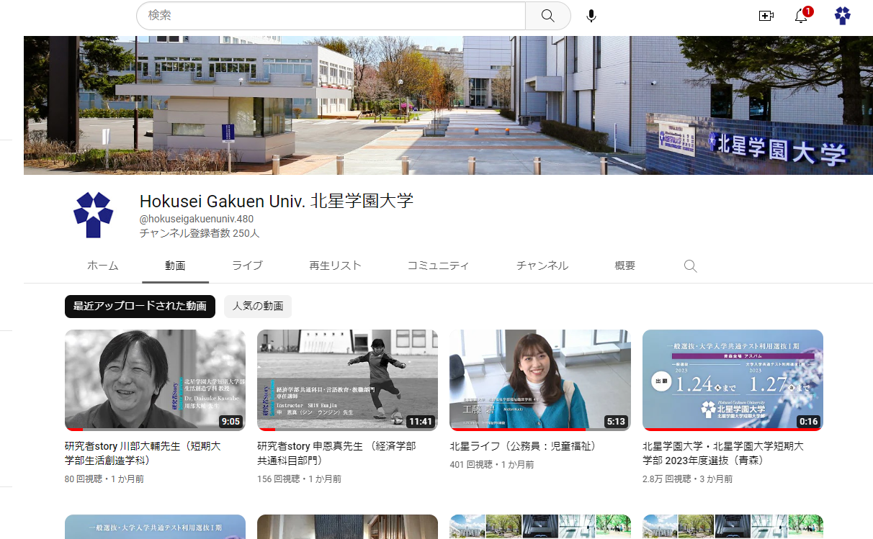
Task: Toggle the 最近アップロードされた動画 filter chip
Action: [x=140, y=306]
